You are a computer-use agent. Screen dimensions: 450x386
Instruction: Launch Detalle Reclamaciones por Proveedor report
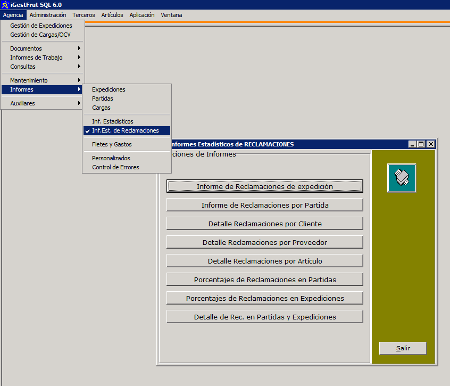(x=264, y=242)
